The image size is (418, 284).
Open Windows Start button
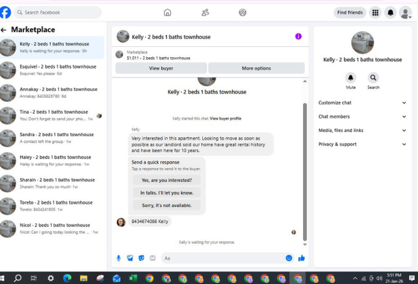(2, 279)
